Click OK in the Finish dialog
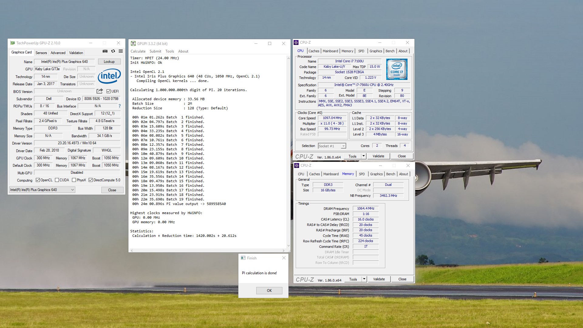583x328 pixels. click(x=269, y=291)
